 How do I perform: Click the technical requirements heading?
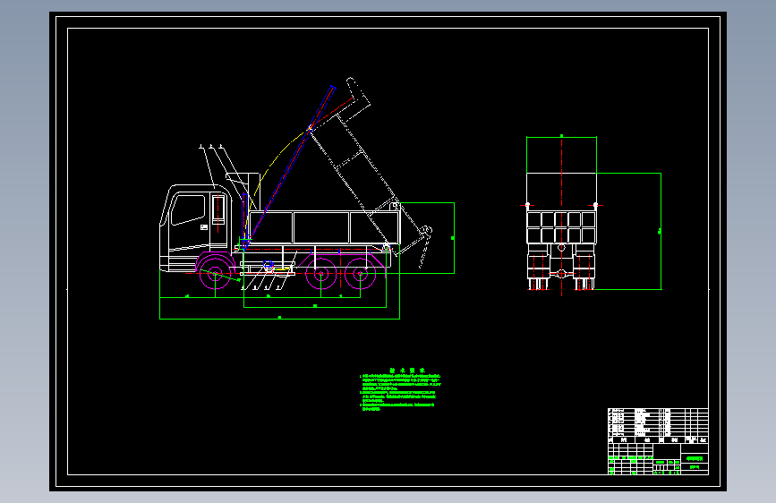[x=407, y=371]
